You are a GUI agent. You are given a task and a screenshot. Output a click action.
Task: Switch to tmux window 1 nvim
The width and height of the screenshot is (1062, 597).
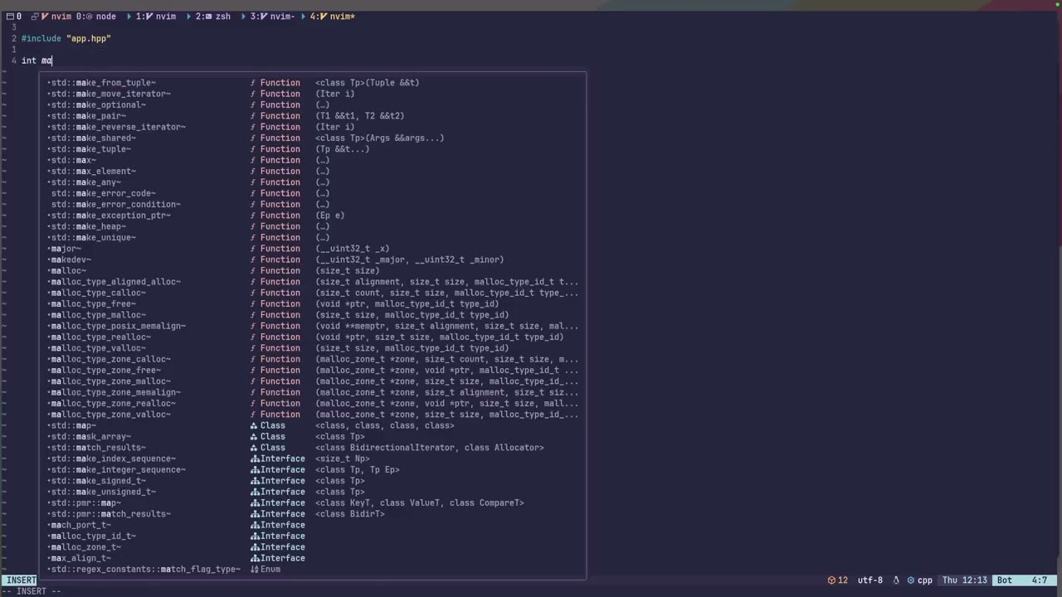pyautogui.click(x=155, y=17)
